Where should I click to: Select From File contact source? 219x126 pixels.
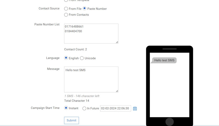pyautogui.click(x=66, y=9)
